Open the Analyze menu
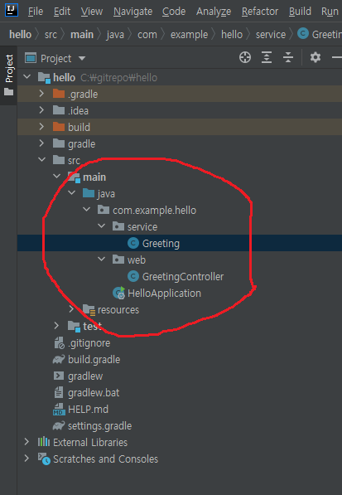The height and width of the screenshot is (495, 342). coord(214,12)
